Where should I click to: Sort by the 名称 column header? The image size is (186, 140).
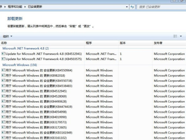pyautogui.click(x=42, y=43)
